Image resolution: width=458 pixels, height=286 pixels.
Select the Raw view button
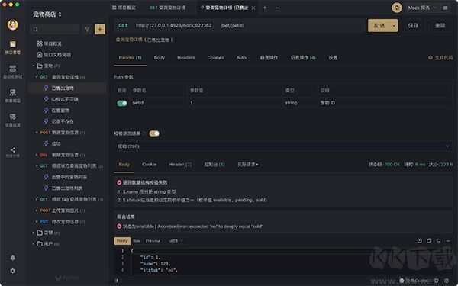coord(137,241)
